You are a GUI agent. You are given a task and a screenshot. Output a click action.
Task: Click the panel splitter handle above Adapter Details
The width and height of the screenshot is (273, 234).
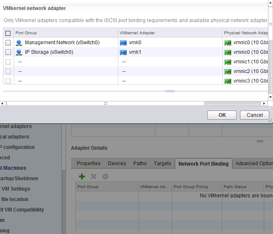260,141
